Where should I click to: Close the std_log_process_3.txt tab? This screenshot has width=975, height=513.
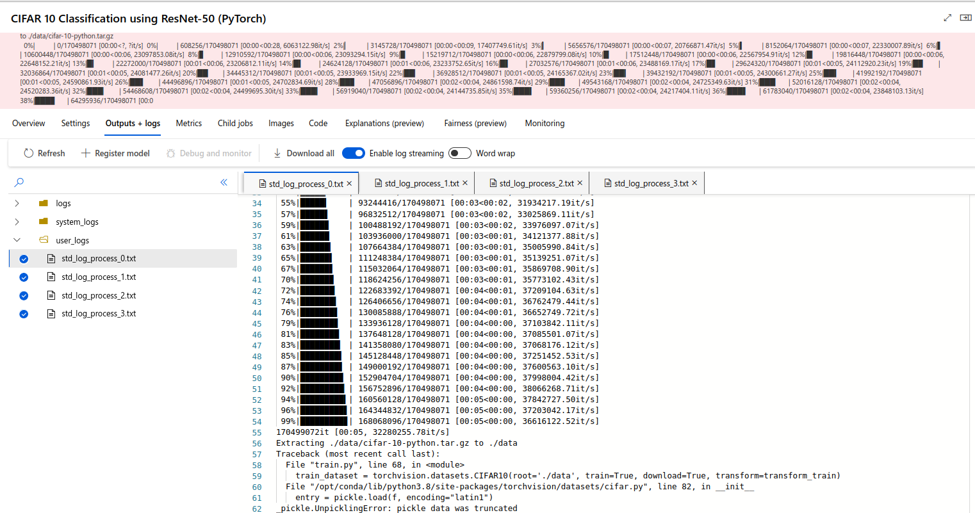694,183
